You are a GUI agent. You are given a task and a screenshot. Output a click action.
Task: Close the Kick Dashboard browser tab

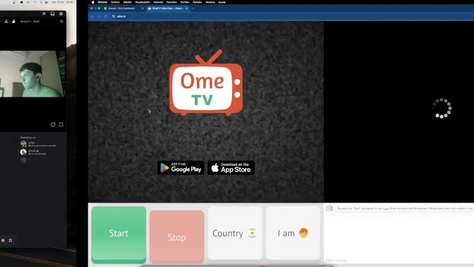[x=142, y=8]
